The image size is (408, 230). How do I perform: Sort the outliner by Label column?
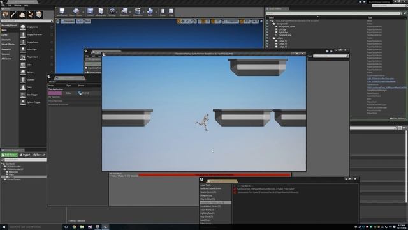pyautogui.click(x=272, y=17)
